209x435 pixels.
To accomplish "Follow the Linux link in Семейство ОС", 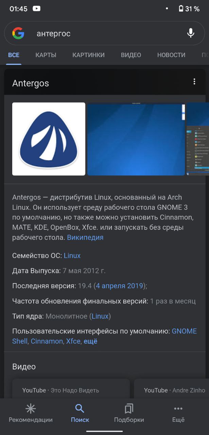I will [72, 256].
